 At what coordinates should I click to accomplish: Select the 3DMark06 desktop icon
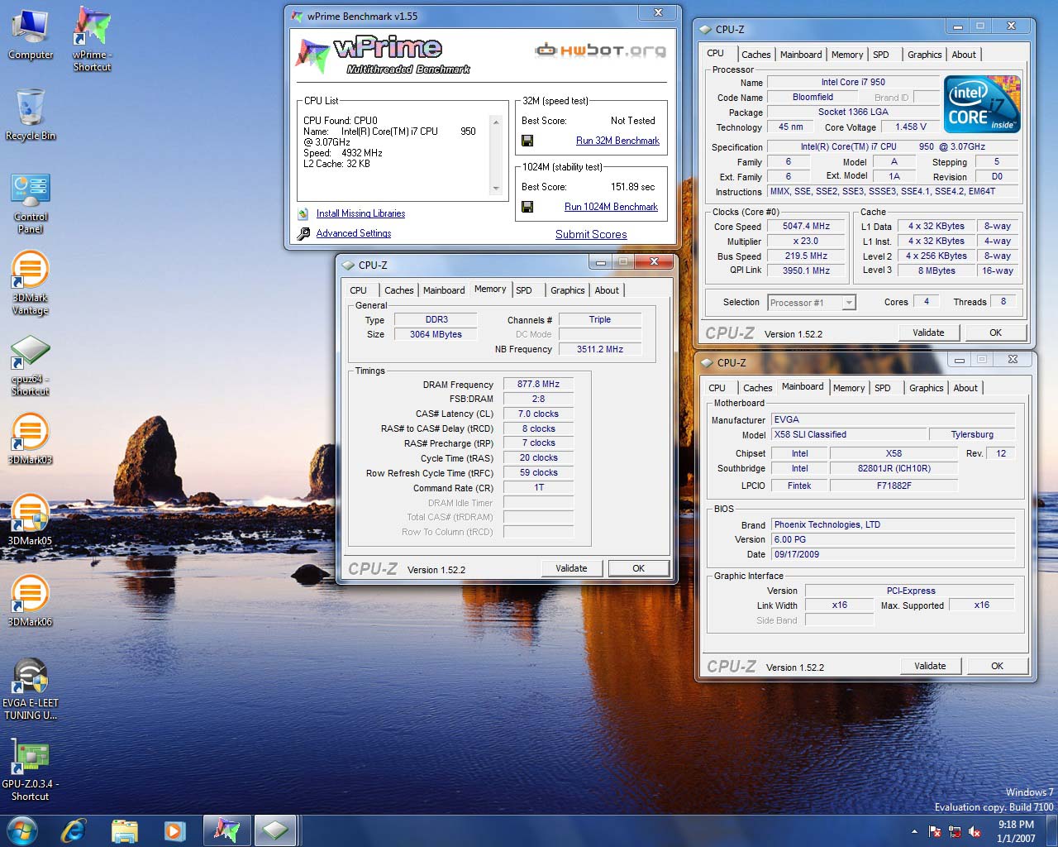point(31,601)
